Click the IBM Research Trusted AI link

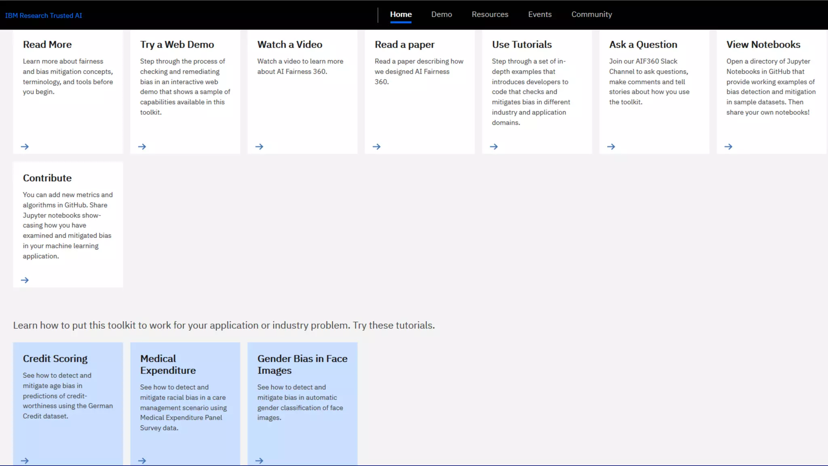[44, 15]
